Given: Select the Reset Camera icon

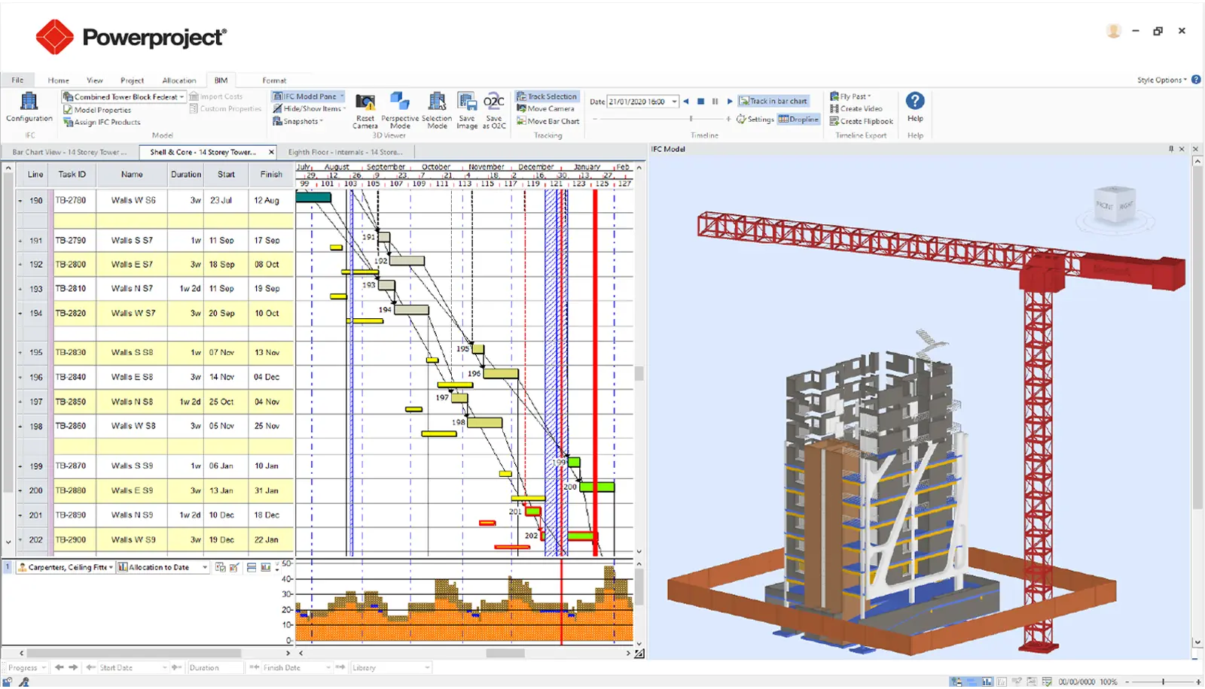Looking at the screenshot, I should 365,107.
